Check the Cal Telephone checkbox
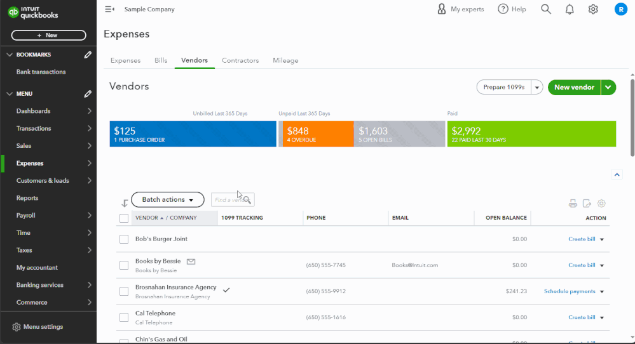This screenshot has height=344, width=635. (x=124, y=317)
